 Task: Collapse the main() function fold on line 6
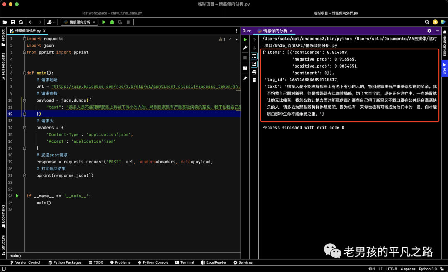[x=24, y=73]
